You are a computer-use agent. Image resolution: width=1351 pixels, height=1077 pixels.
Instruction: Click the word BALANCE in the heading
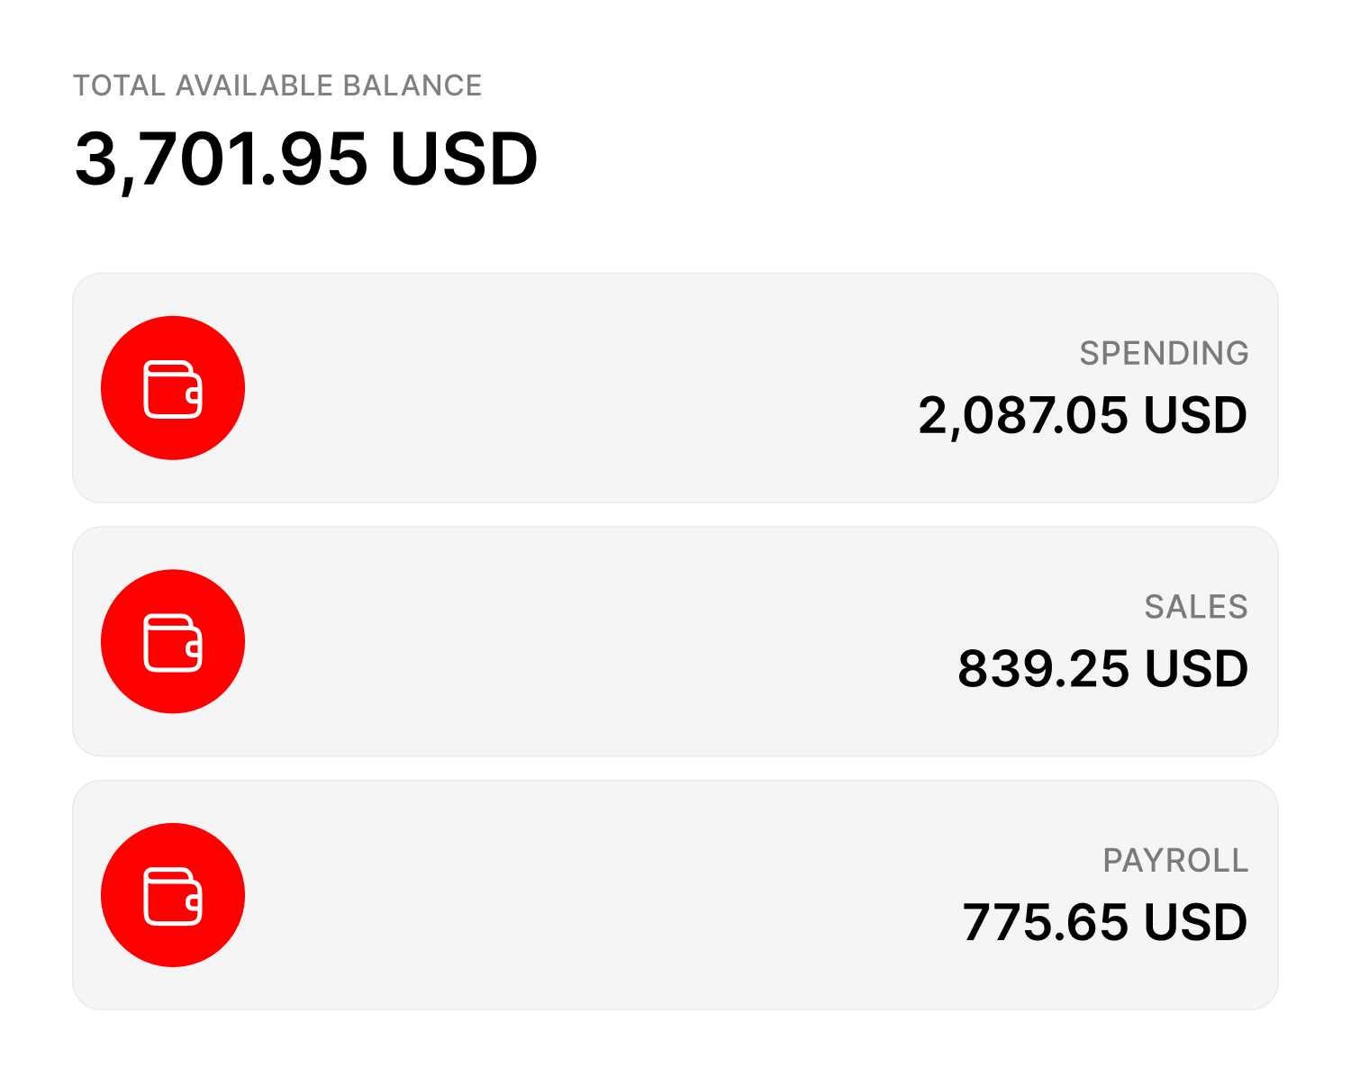click(x=413, y=86)
